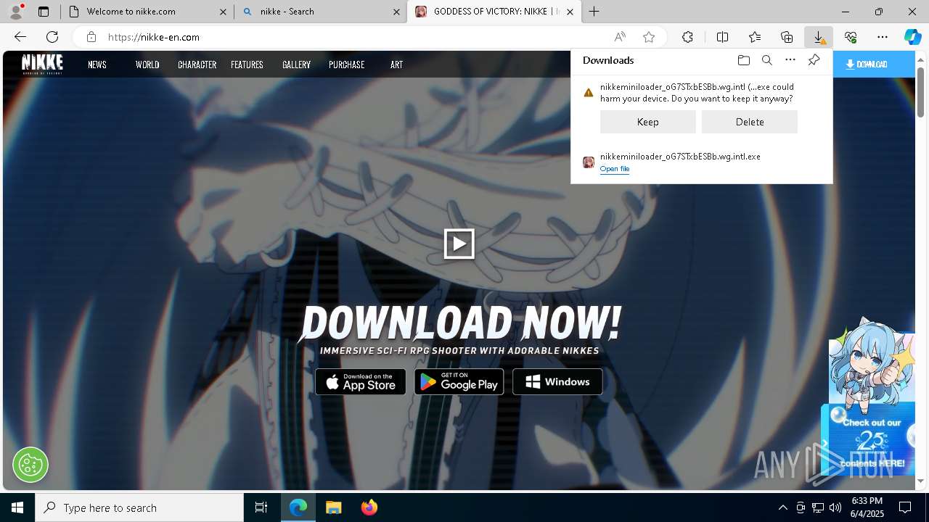Click the blue DOWNLOAD header button
This screenshot has height=522, width=929.
click(x=874, y=64)
